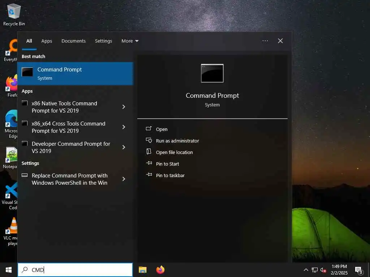Expand x86 Native Tools Command Prompt details
Viewport: 370px width, 277px height.
(124, 107)
